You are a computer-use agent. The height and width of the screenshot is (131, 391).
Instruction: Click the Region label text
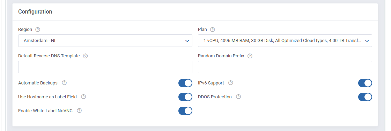(x=25, y=30)
